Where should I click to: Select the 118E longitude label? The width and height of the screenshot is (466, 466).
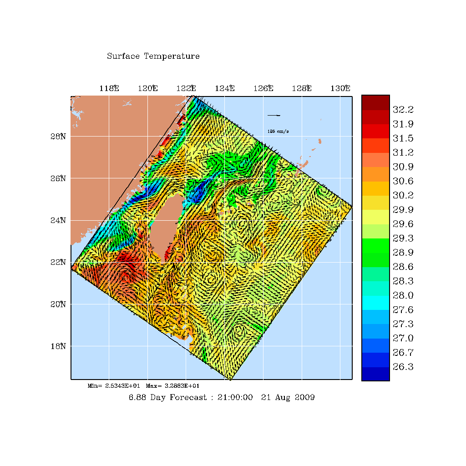(109, 89)
